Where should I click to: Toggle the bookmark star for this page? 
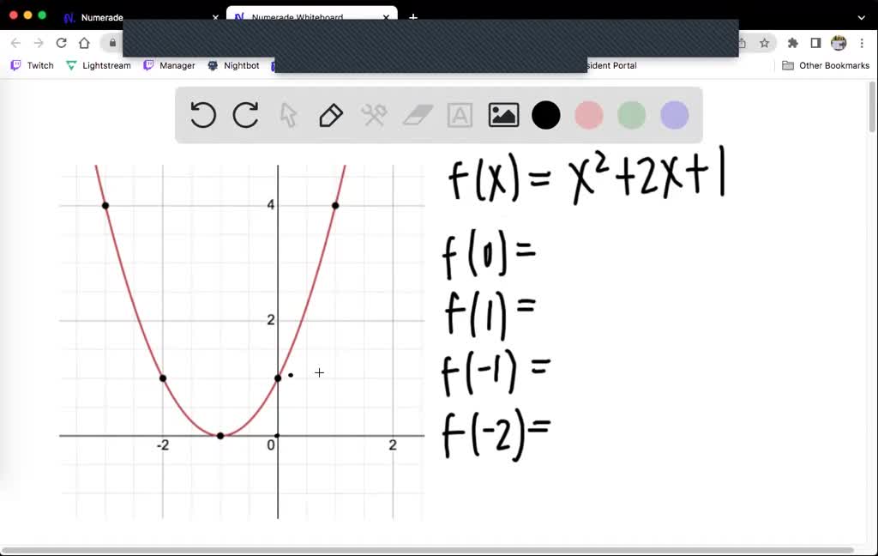coord(762,42)
